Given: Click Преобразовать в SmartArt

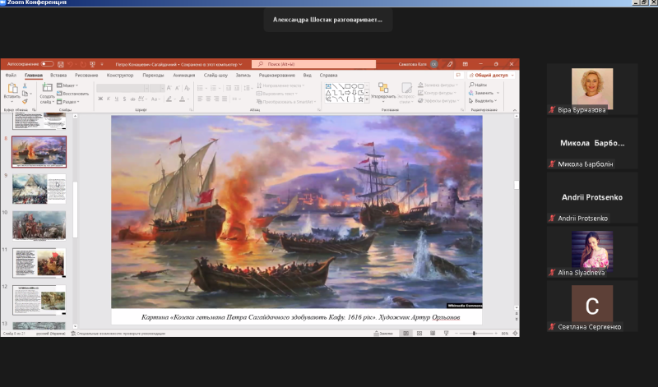Looking at the screenshot, I should tap(286, 101).
